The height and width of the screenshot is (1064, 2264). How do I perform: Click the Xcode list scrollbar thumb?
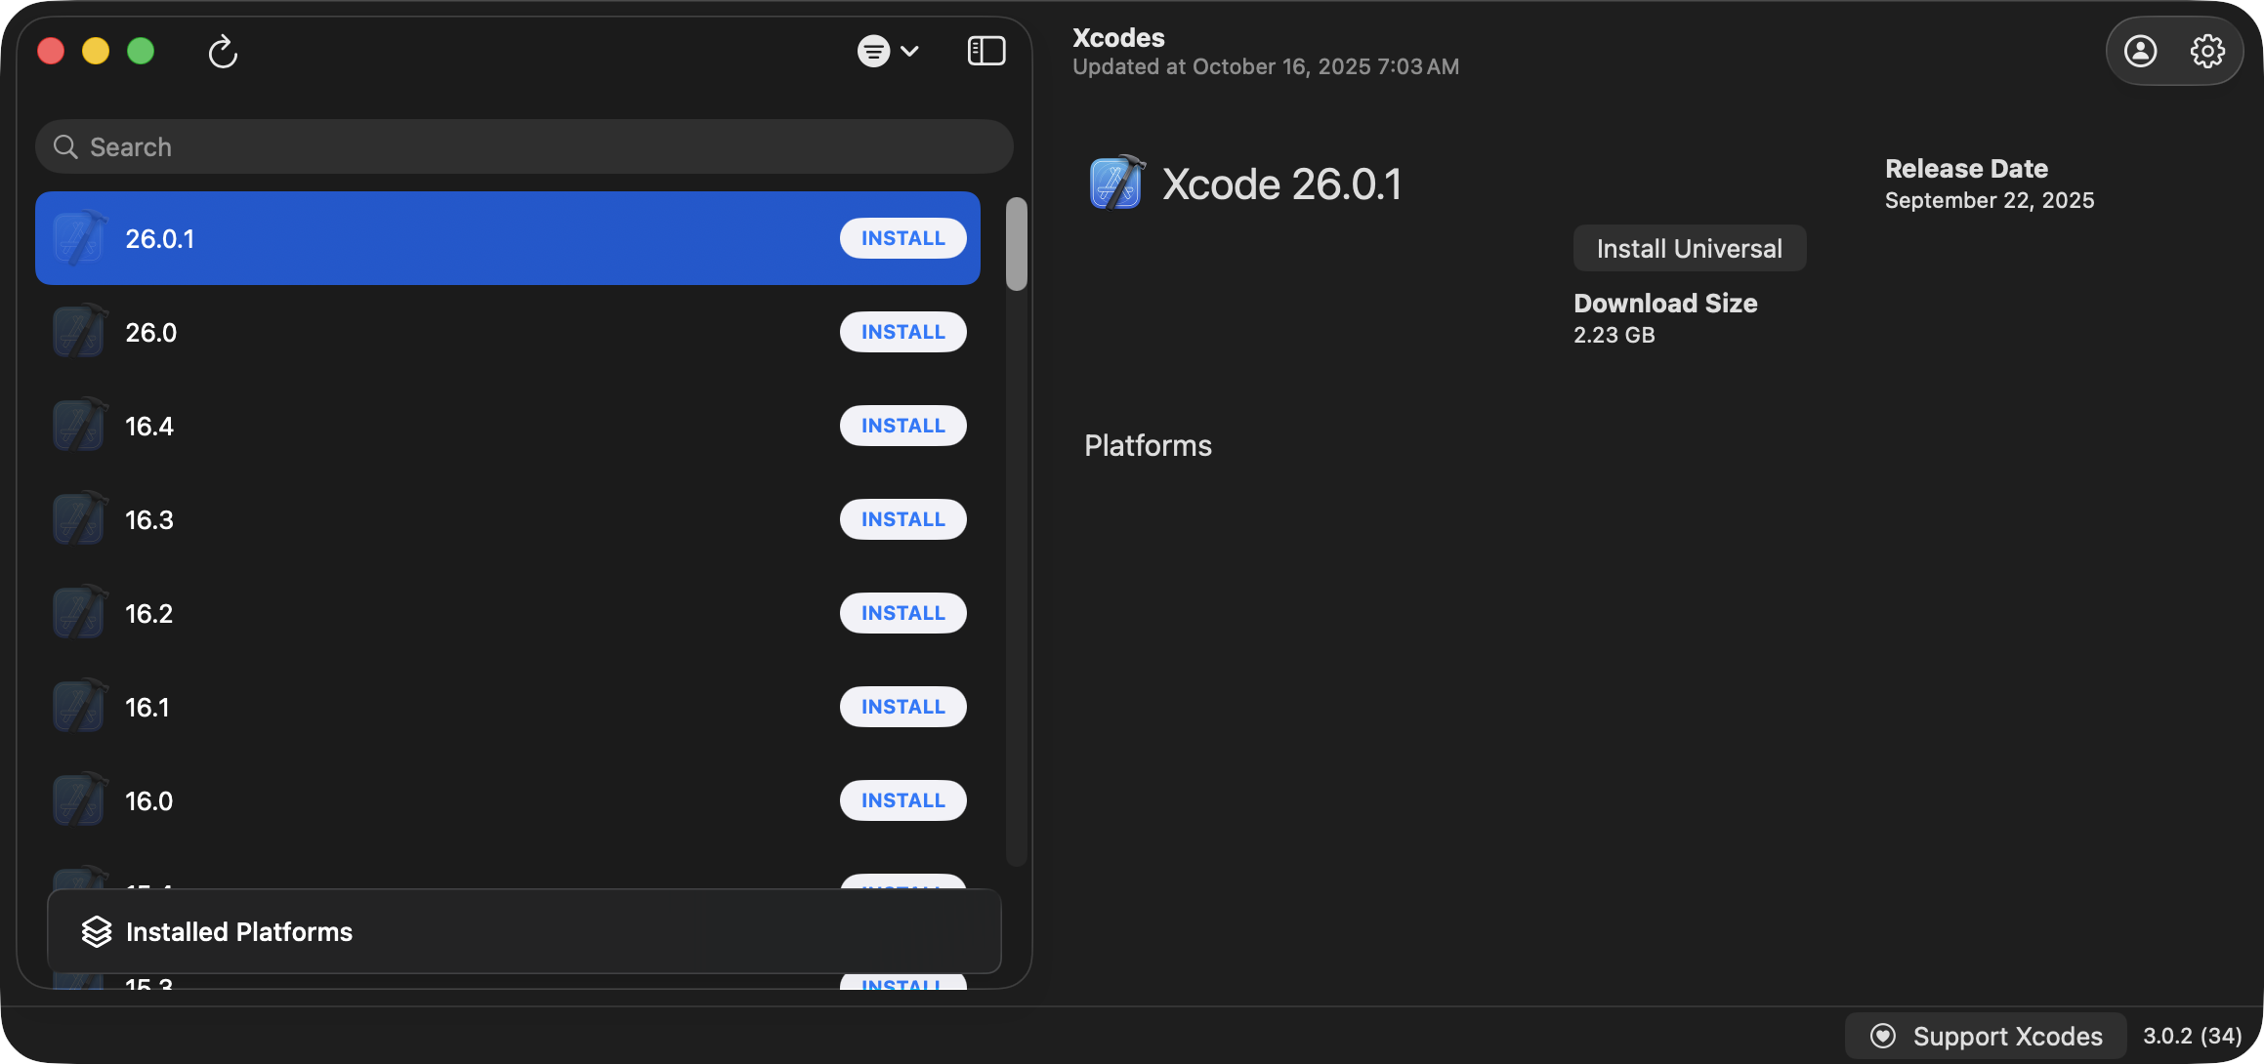point(1017,244)
